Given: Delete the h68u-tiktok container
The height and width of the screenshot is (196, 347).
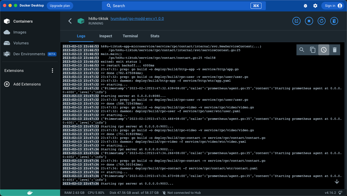Looking at the screenshot, I should pyautogui.click(x=334, y=21).
